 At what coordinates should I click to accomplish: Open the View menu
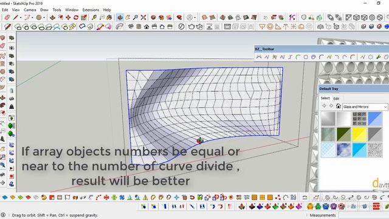pos(16,10)
